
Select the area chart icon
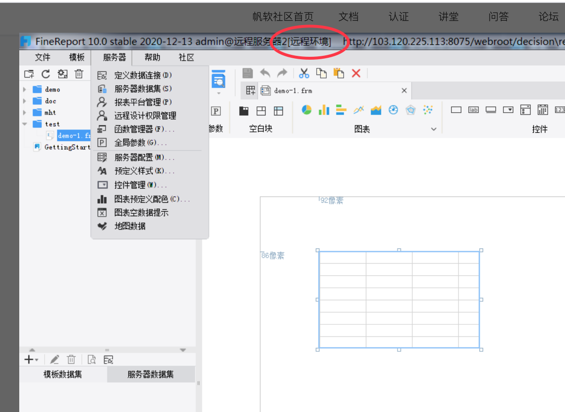[376, 110]
